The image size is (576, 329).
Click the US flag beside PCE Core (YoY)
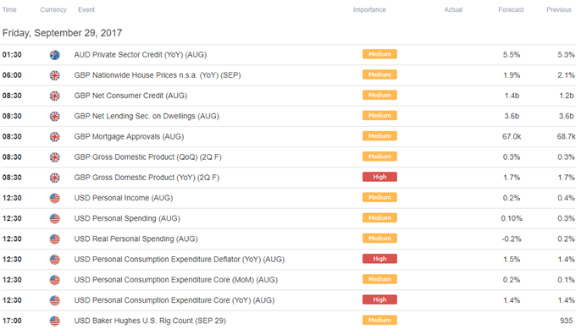[55, 301]
